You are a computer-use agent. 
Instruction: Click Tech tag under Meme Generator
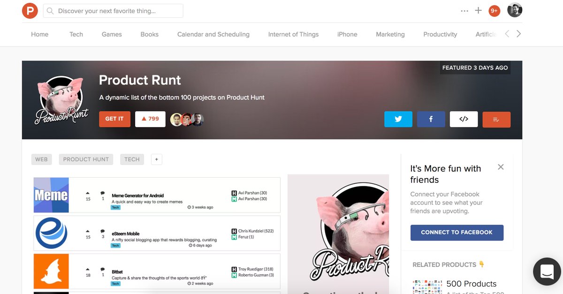click(x=115, y=207)
